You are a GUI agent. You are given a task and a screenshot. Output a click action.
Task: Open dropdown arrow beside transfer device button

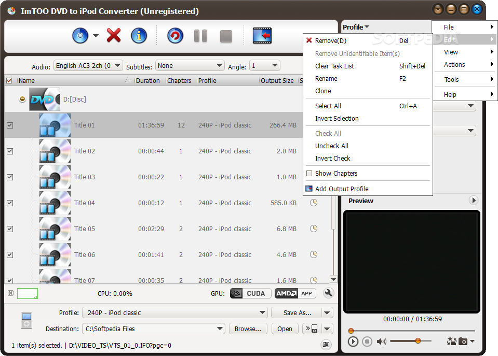pyautogui.click(x=327, y=329)
